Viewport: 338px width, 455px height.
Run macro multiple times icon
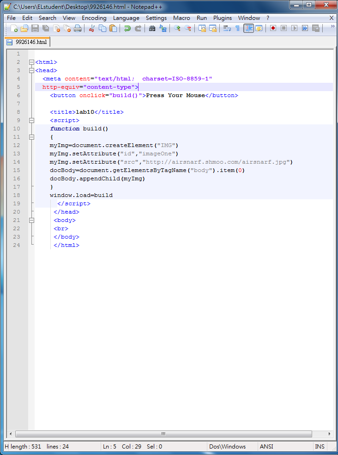[305, 28]
